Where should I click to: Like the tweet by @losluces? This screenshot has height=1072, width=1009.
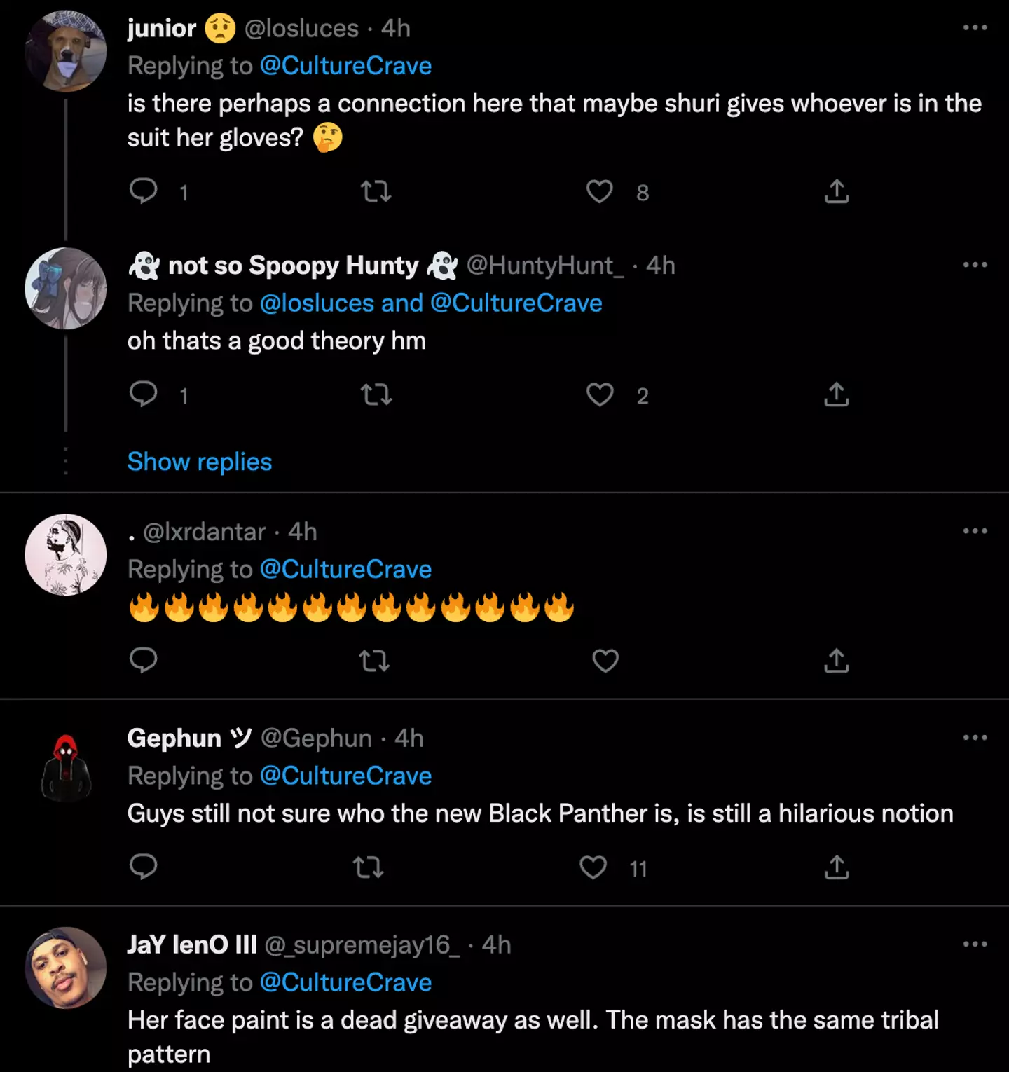599,191
